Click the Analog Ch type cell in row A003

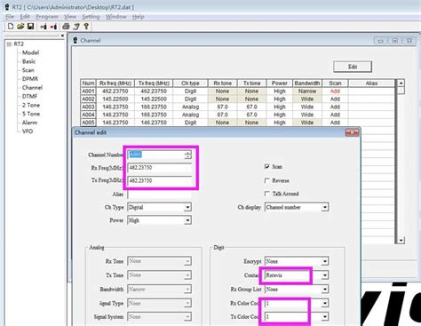coord(190,107)
